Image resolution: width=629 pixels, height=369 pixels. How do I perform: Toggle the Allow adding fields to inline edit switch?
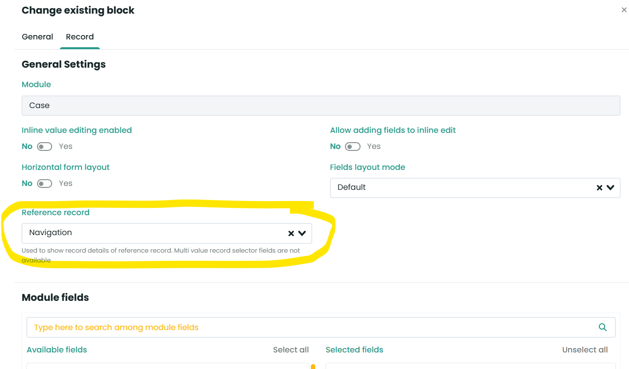tap(353, 147)
